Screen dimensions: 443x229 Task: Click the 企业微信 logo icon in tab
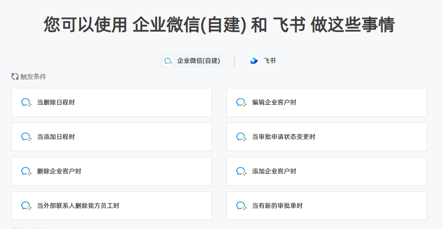[168, 61]
